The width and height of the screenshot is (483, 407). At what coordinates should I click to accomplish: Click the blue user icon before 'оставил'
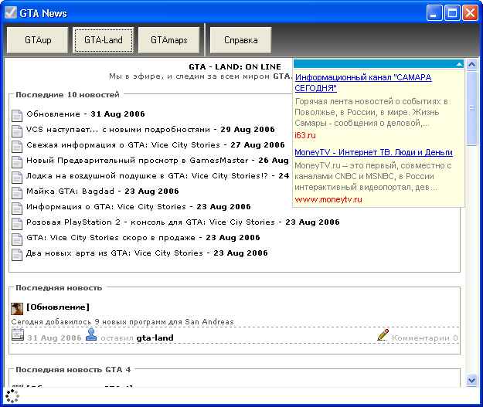coord(91,335)
